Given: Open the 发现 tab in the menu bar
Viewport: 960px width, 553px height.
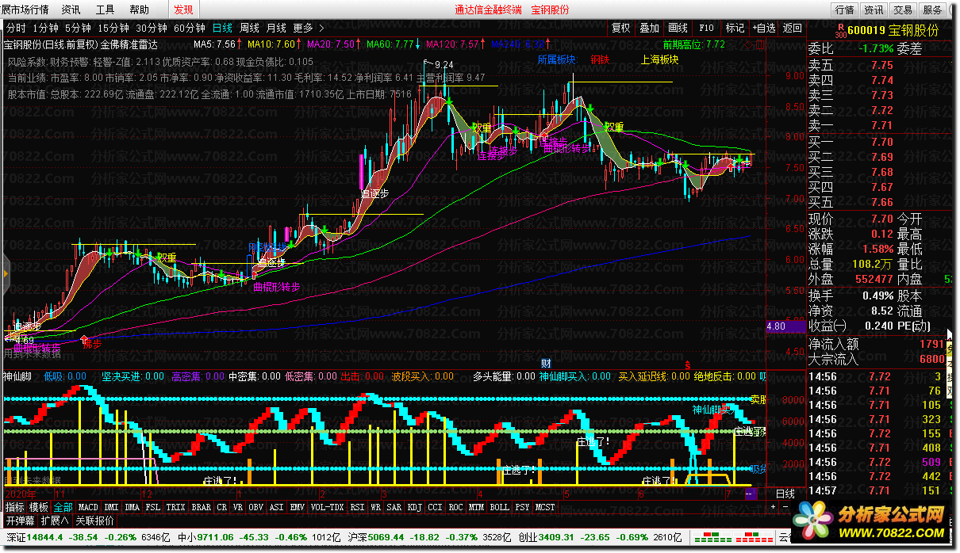Looking at the screenshot, I should 183,10.
